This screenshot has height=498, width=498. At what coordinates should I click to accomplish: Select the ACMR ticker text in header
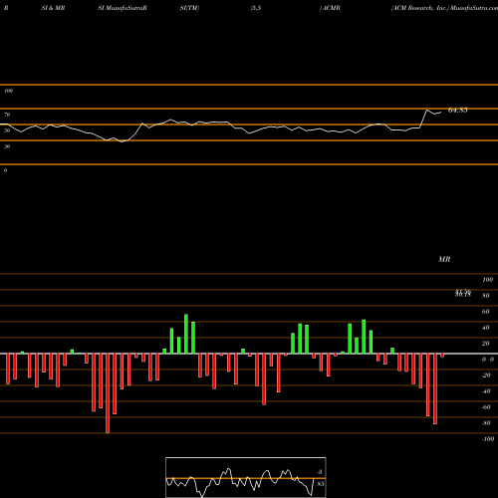pyautogui.click(x=331, y=8)
